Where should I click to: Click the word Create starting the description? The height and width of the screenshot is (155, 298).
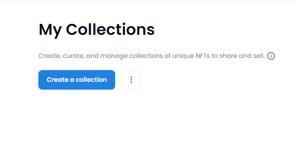click(50, 56)
